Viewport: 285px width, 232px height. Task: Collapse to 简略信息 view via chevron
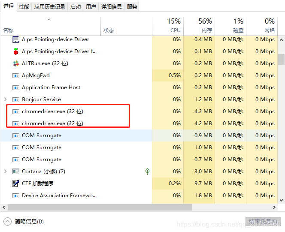7,221
